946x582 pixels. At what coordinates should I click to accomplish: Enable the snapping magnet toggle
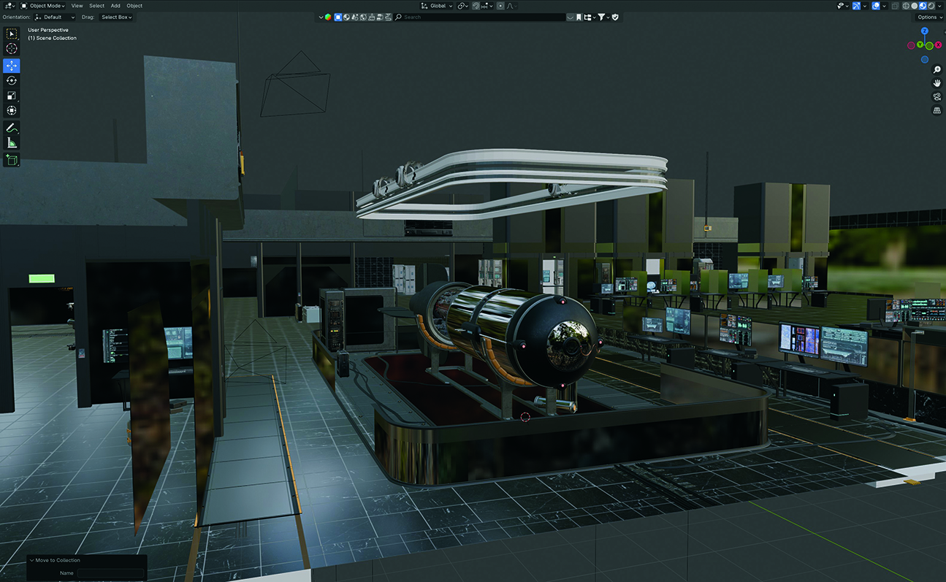(476, 5)
